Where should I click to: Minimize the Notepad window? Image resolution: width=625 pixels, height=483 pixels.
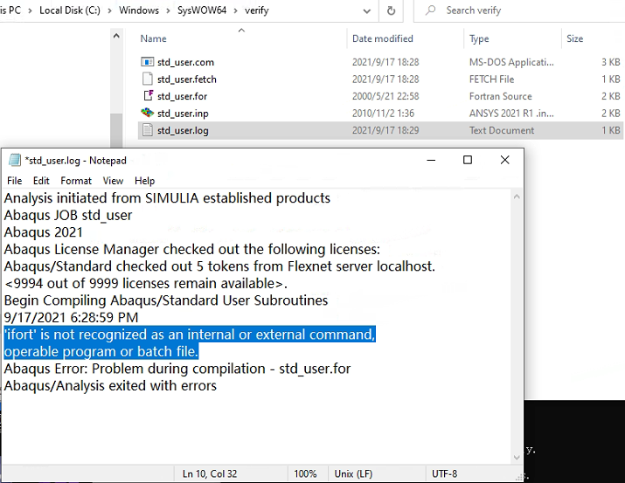431,160
